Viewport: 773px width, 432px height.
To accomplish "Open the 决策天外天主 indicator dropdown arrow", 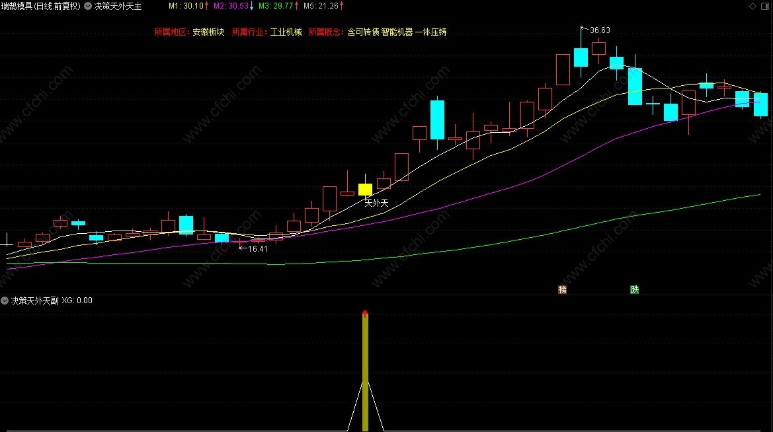I will coord(88,6).
